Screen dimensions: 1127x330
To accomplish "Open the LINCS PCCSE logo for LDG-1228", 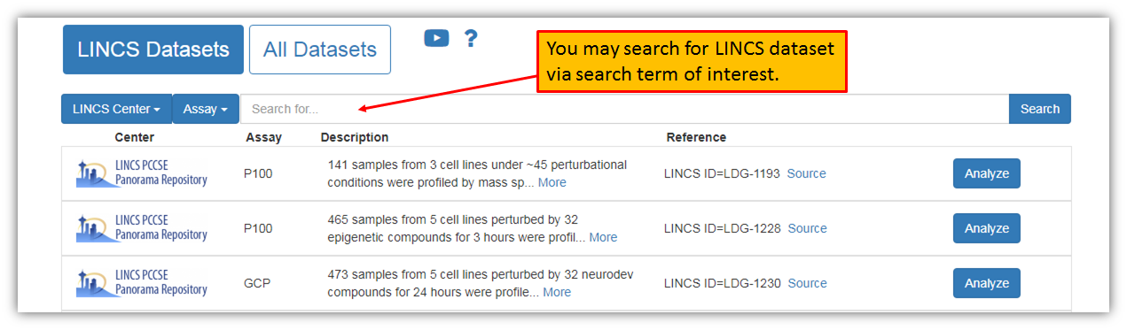I will (141, 228).
